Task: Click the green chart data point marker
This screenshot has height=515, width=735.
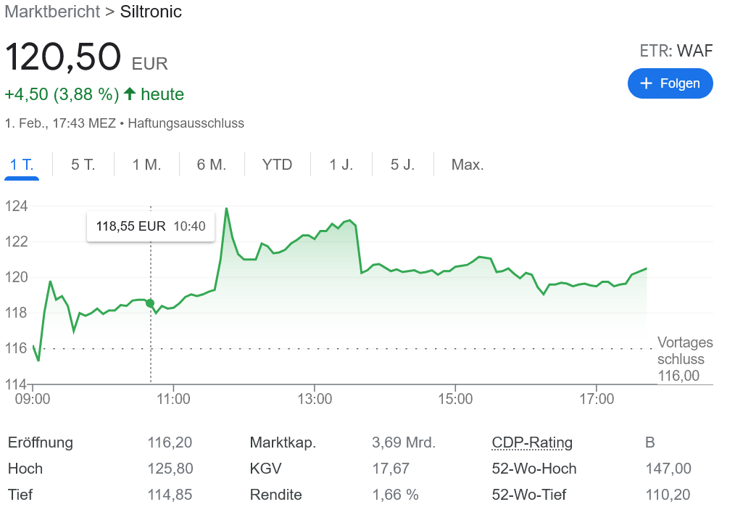Action: click(x=150, y=303)
